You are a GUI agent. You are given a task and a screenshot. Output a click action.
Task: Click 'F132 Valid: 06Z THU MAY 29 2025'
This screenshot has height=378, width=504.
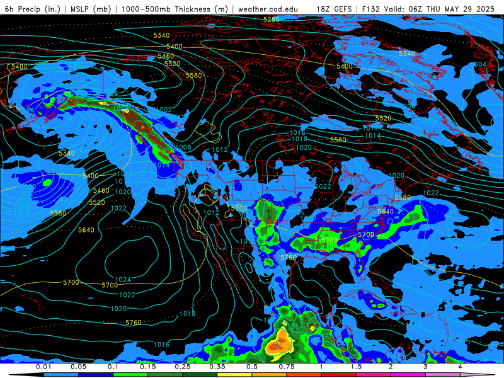point(428,9)
